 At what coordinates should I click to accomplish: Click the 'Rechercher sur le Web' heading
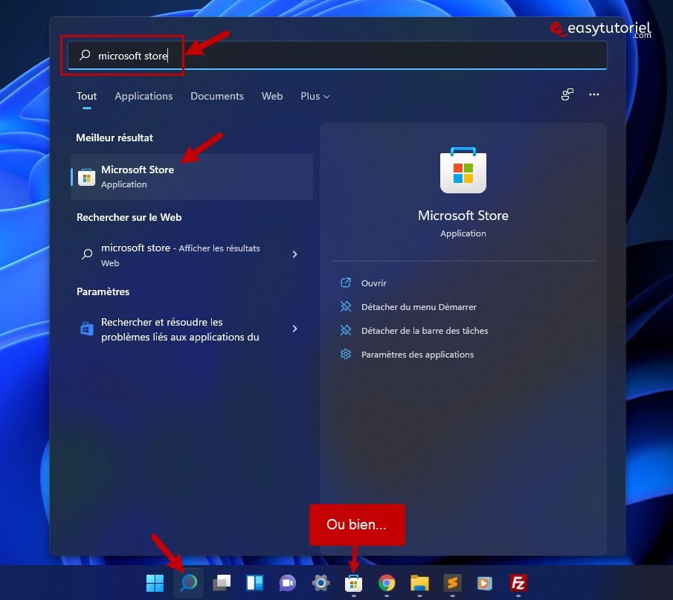coord(129,218)
